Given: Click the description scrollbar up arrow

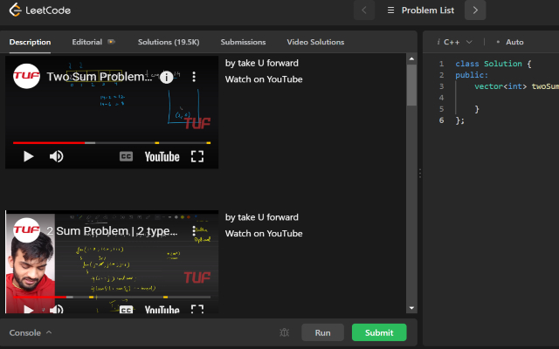Looking at the screenshot, I should coord(411,58).
